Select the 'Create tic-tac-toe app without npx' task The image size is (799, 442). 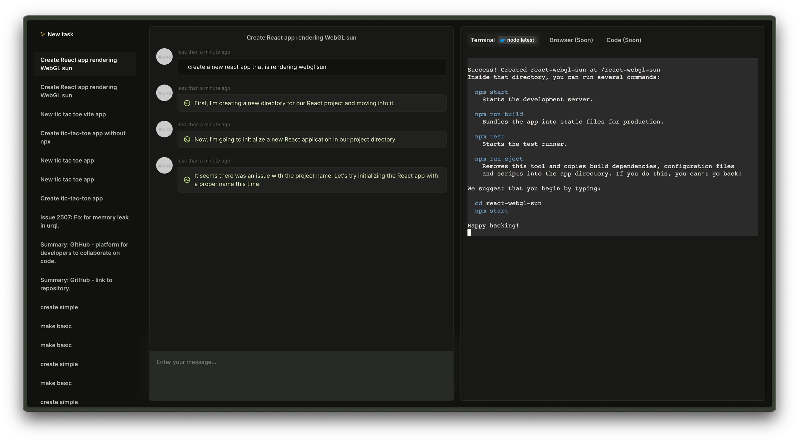point(83,137)
